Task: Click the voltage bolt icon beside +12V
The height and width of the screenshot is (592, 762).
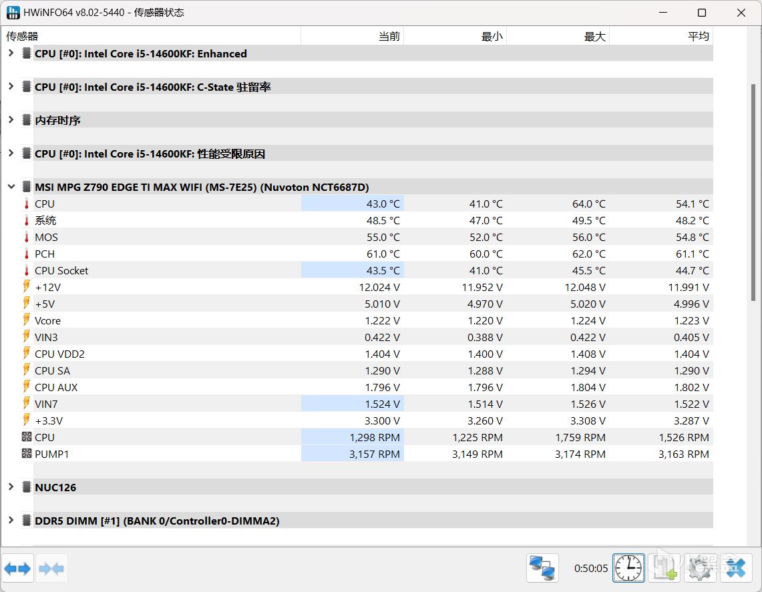Action: 27,287
